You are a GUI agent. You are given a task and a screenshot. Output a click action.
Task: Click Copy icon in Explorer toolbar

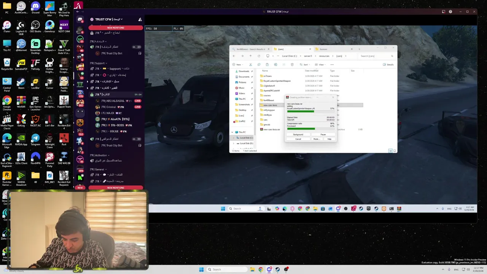click(x=259, y=65)
